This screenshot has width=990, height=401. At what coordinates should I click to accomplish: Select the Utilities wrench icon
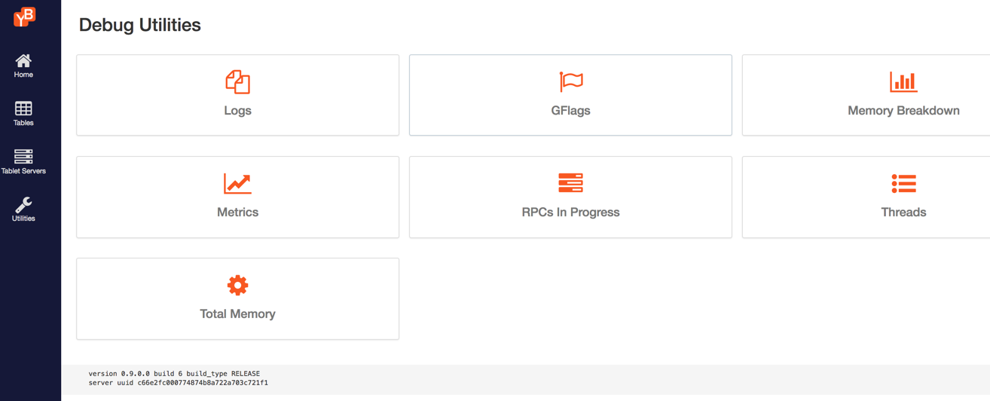[23, 204]
